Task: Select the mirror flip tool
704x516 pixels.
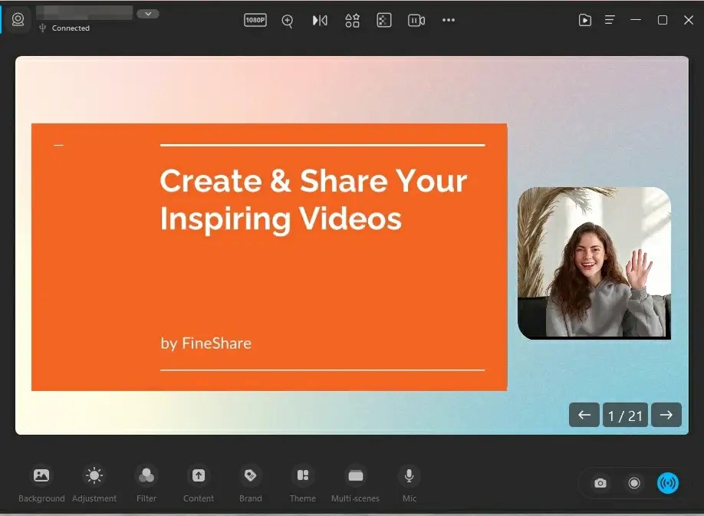Action: pos(320,20)
